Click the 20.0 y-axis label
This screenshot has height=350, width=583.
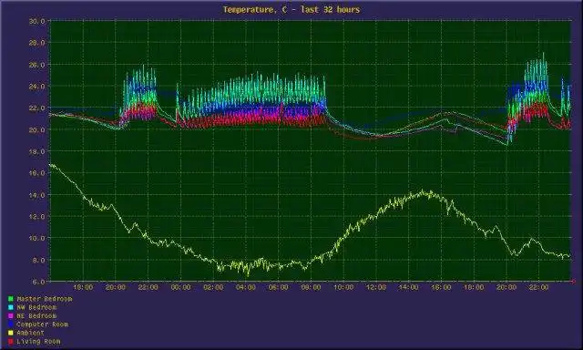[37, 129]
